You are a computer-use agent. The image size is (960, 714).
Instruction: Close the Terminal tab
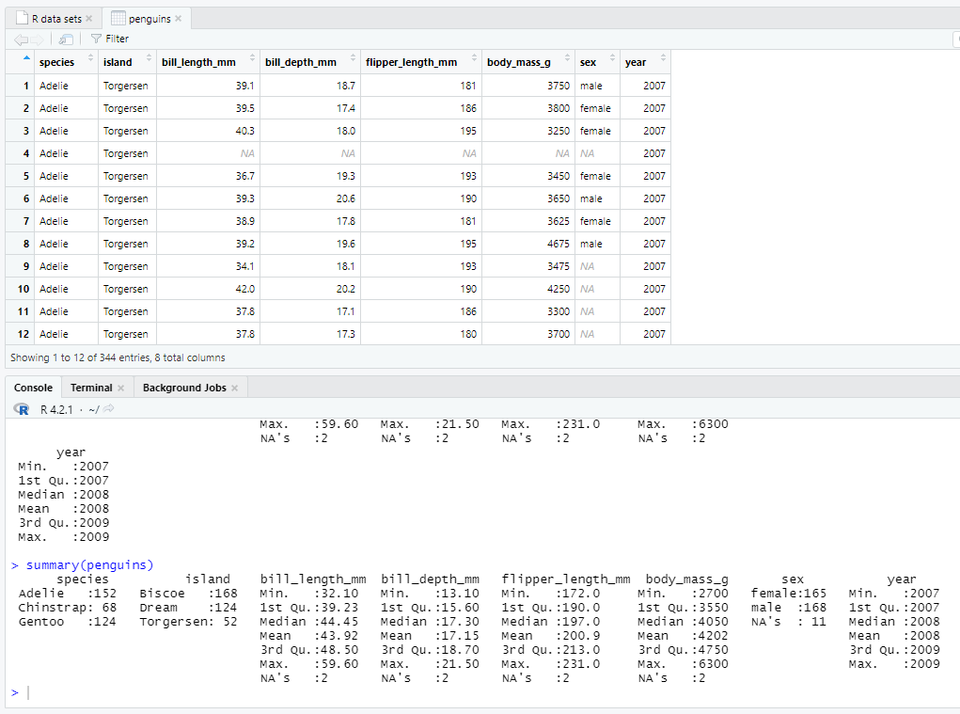[x=120, y=388]
